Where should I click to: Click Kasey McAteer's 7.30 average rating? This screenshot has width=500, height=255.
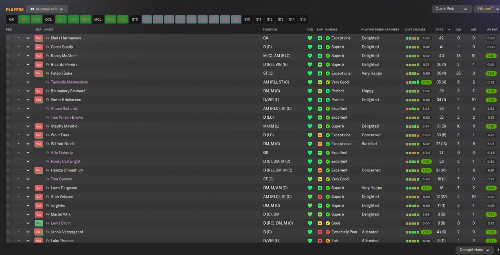point(491,56)
